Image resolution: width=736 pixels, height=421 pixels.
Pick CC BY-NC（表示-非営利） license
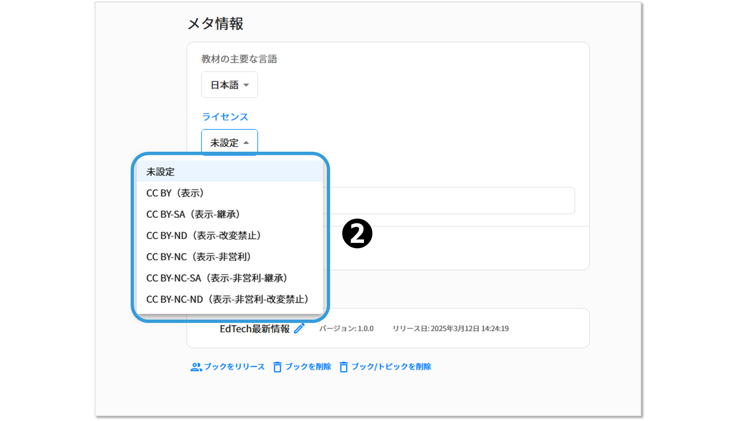(199, 257)
